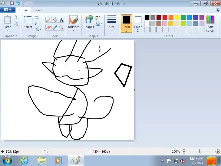Image resolution: width=221 pixels, height=166 pixels.
Task: Switch to the Home ribbon tab
Action: pyautogui.click(x=23, y=10)
